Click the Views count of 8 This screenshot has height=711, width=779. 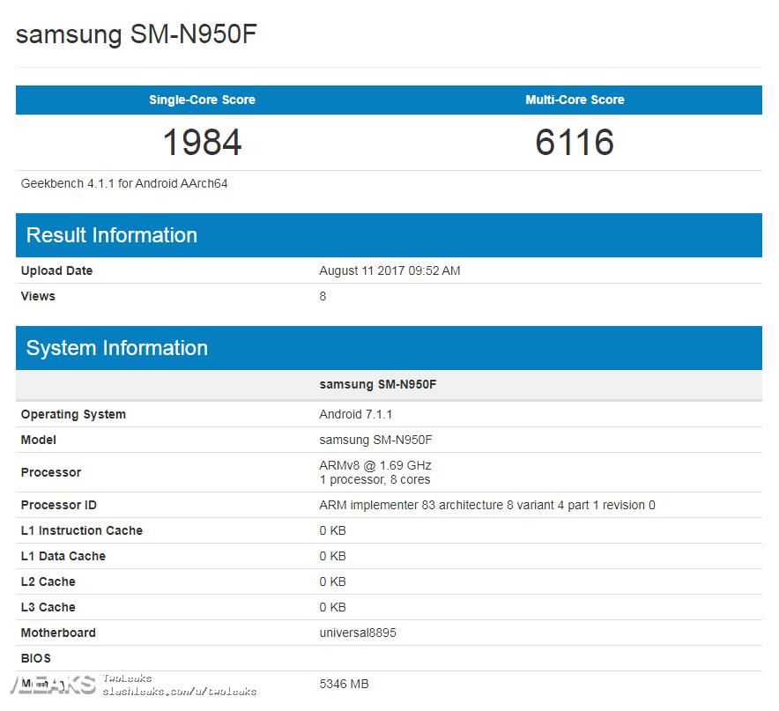(323, 296)
